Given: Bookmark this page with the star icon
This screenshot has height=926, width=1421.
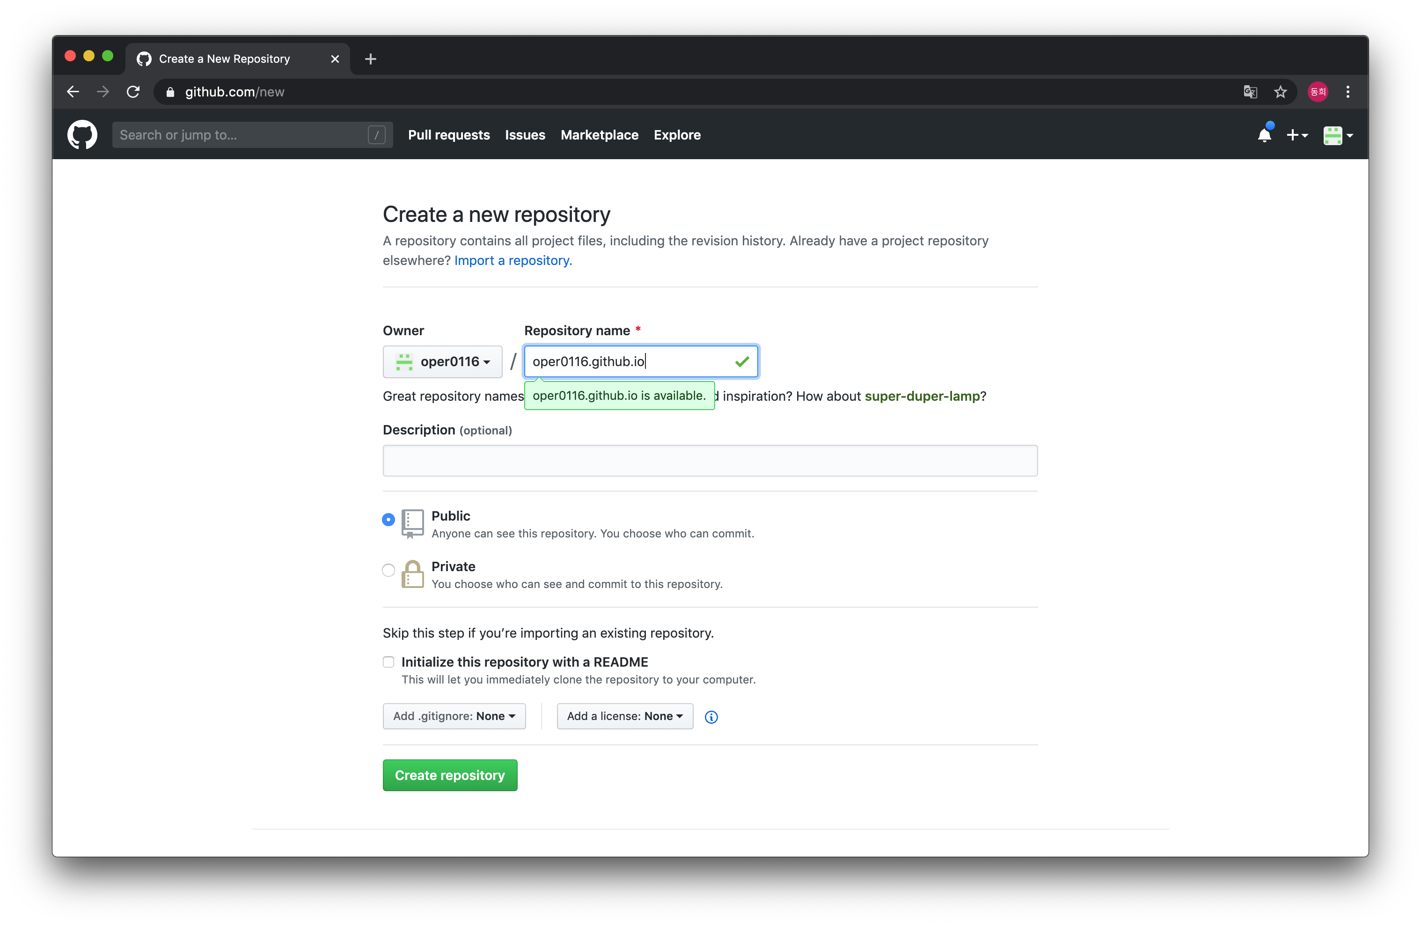Looking at the screenshot, I should [x=1280, y=92].
